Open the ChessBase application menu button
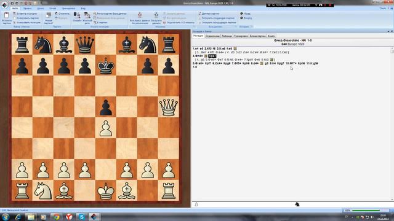The width and height of the screenshot is (394, 221). pyautogui.click(x=4, y=5)
